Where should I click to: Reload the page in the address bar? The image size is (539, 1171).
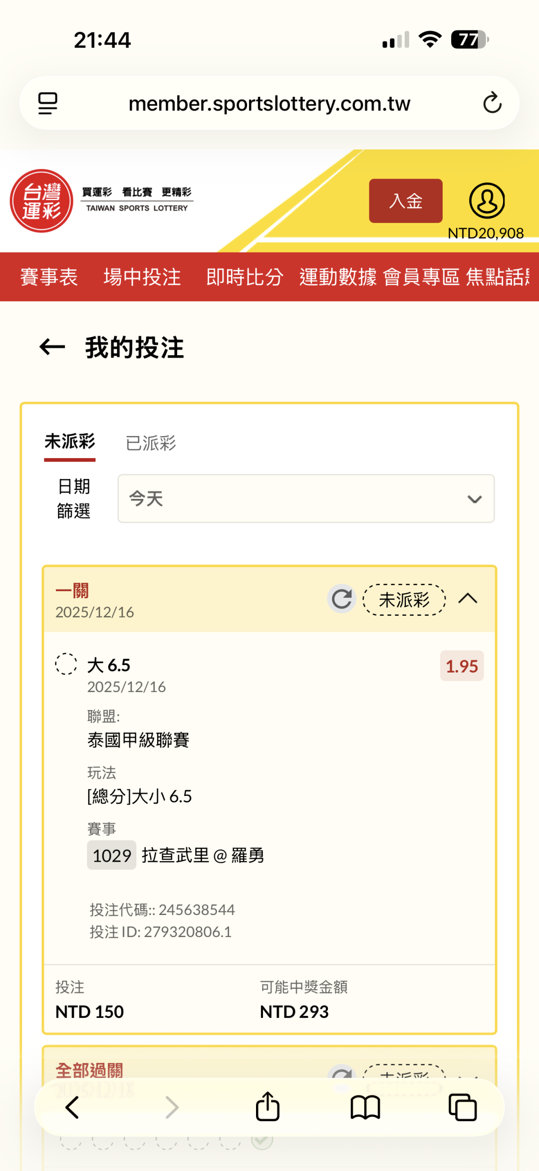(x=492, y=103)
